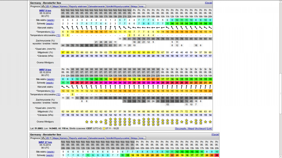Image resolution: width=282 pixels, height=158 pixels.
Task: Open the [Archiwum] link
Action: pos(200,129)
